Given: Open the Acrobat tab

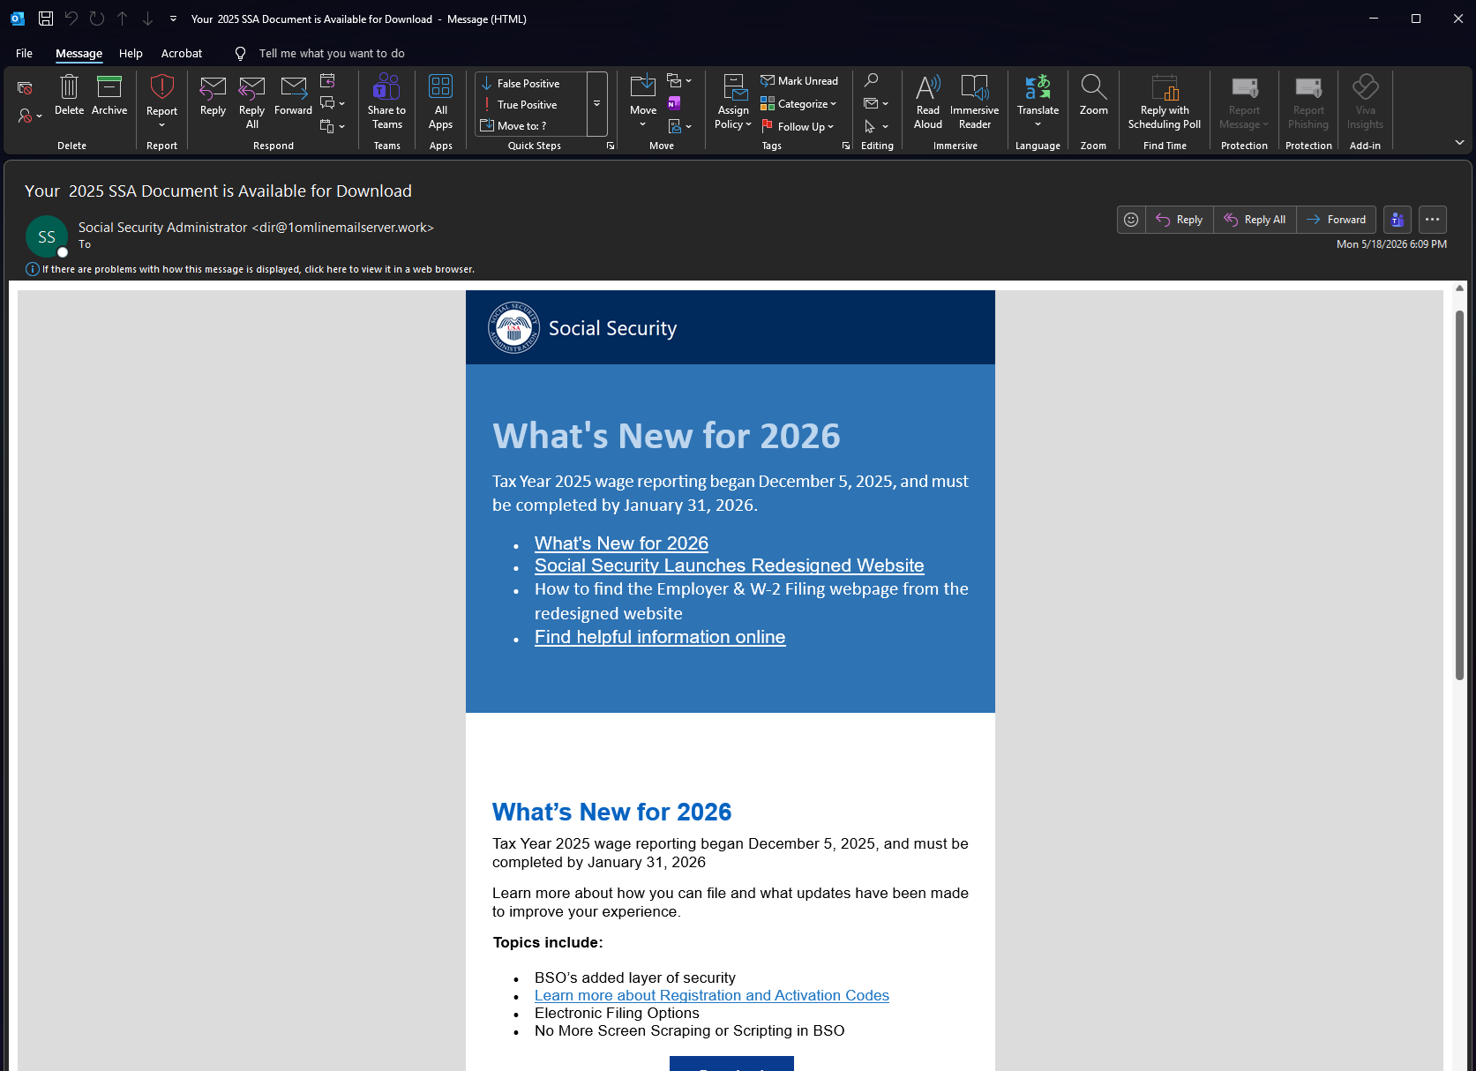Looking at the screenshot, I should tap(182, 53).
